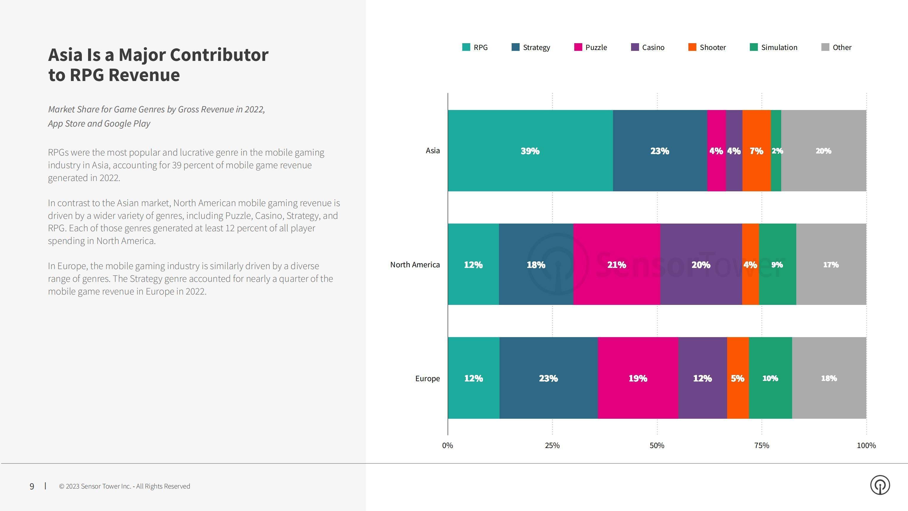The image size is (908, 511).
Task: Select Europe's 10% Simulation segment
Action: click(x=770, y=378)
